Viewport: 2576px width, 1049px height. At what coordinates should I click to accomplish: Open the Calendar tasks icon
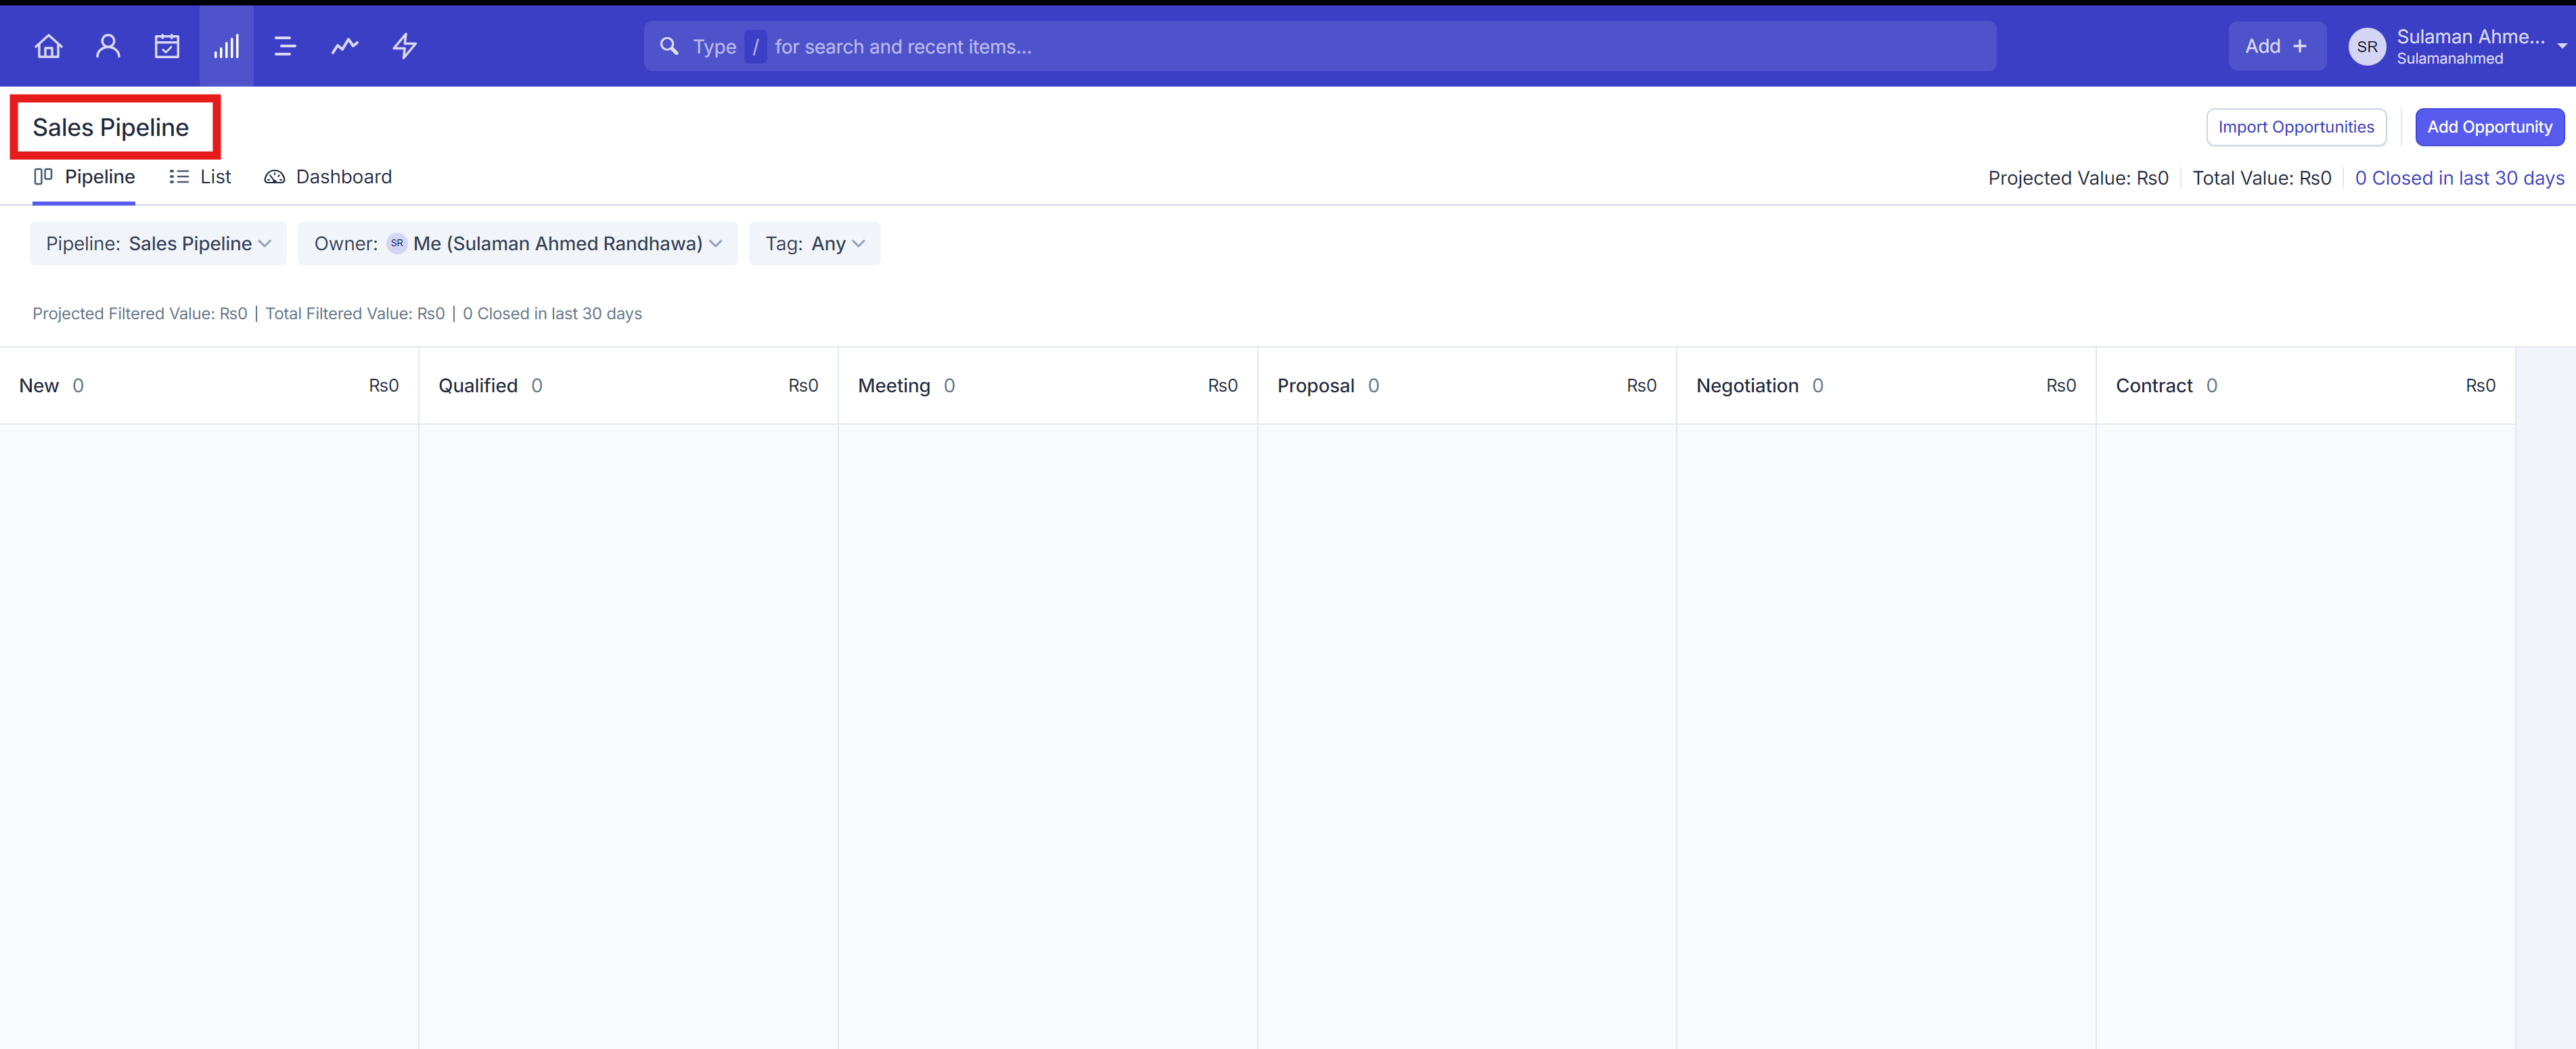(x=167, y=46)
